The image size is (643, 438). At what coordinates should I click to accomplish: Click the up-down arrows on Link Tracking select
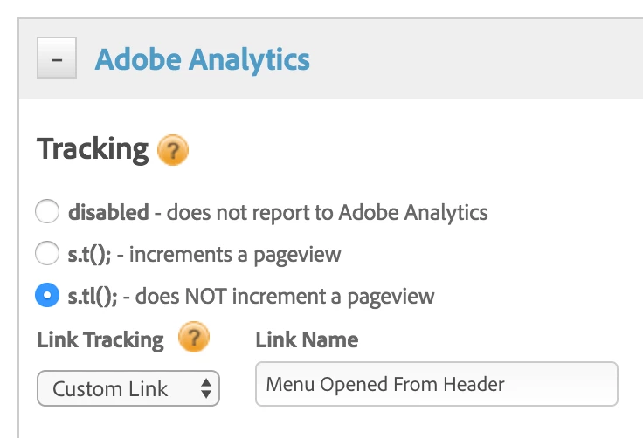[x=205, y=388]
